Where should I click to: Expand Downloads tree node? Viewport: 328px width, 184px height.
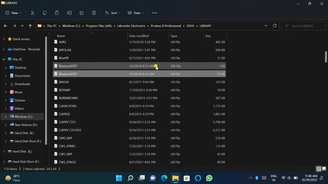[x=6, y=84]
